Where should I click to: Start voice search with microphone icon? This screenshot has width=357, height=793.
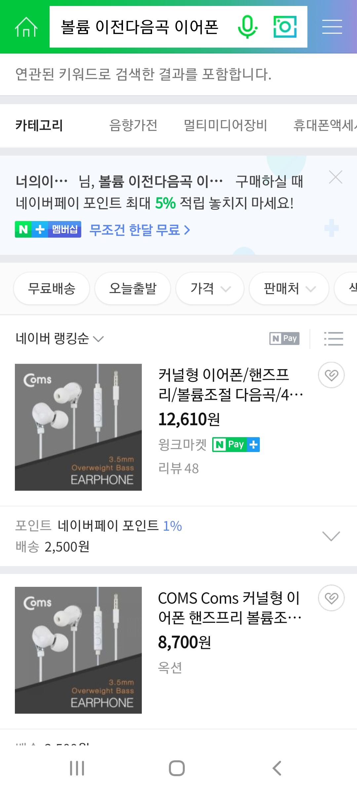[248, 27]
